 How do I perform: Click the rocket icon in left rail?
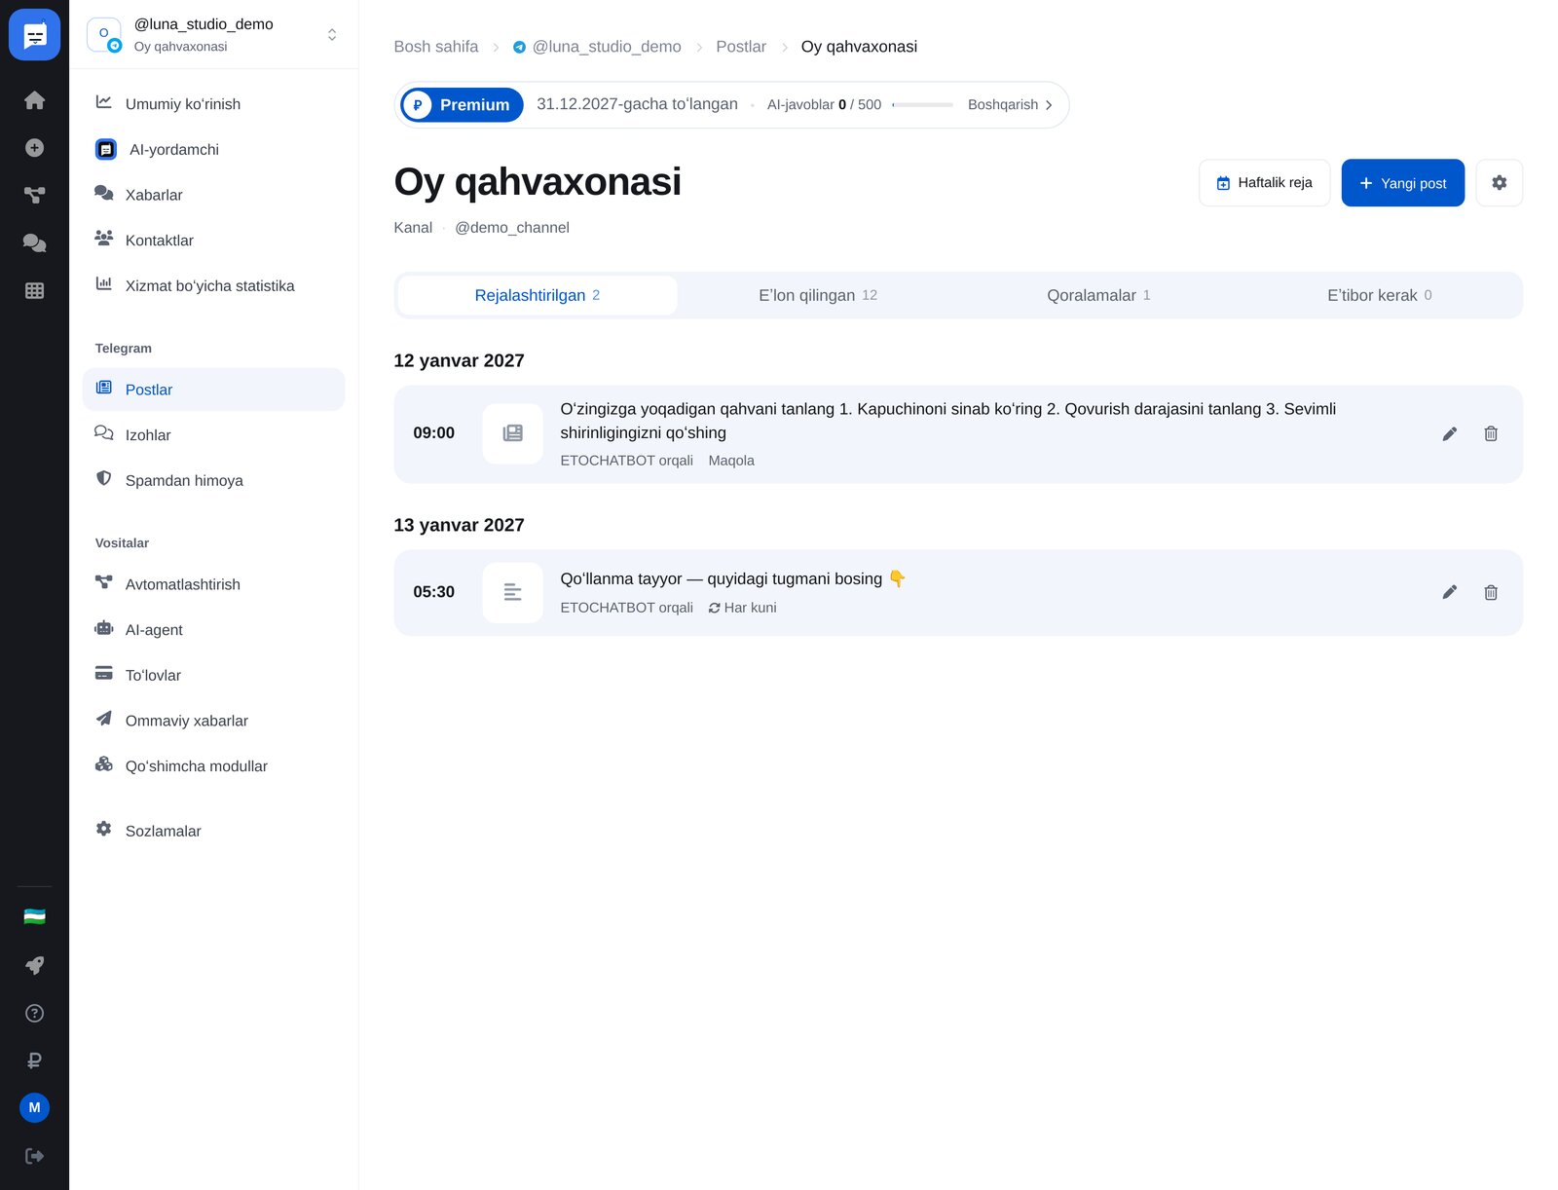(x=34, y=965)
